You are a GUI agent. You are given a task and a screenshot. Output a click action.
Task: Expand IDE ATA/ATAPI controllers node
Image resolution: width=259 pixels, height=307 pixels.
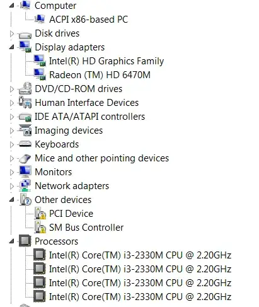[12, 117]
